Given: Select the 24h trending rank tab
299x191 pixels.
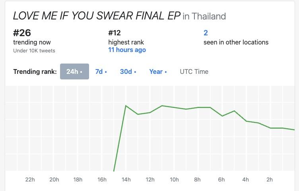Looking at the screenshot, I should coord(74,71).
